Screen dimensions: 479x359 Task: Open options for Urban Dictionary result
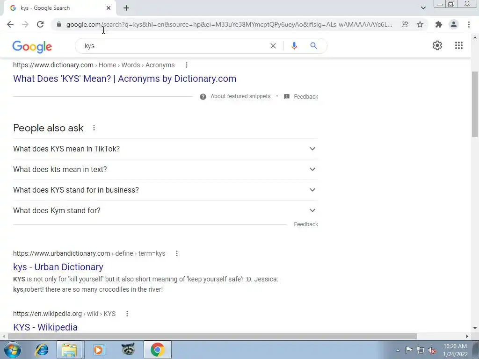(x=176, y=253)
